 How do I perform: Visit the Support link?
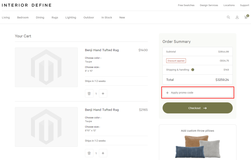pyautogui.click(x=245, y=5)
